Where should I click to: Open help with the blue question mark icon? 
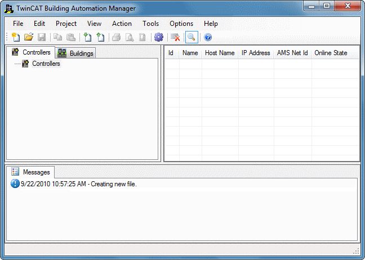point(208,37)
